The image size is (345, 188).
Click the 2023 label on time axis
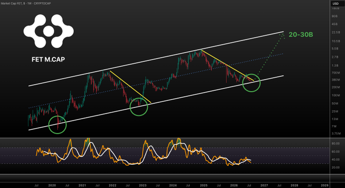pos(143,185)
